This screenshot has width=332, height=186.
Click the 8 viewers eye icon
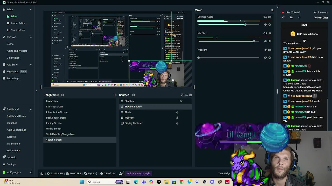tap(315, 12)
